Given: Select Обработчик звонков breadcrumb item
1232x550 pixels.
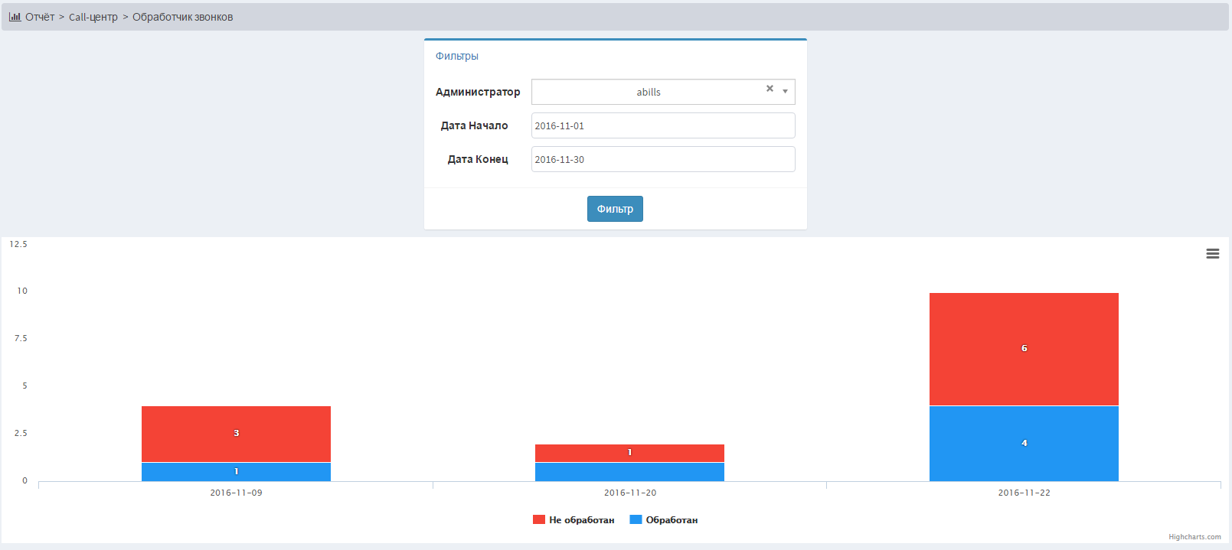Looking at the screenshot, I should click(182, 17).
